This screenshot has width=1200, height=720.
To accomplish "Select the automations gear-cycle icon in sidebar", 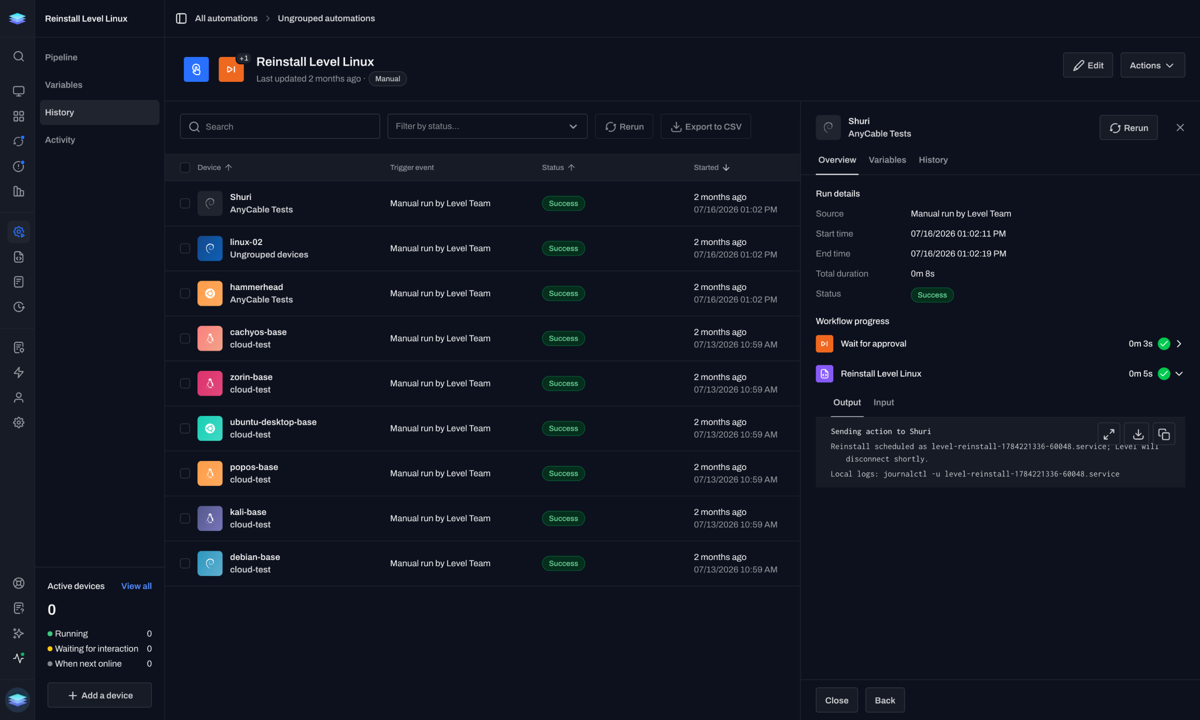I will coord(19,232).
